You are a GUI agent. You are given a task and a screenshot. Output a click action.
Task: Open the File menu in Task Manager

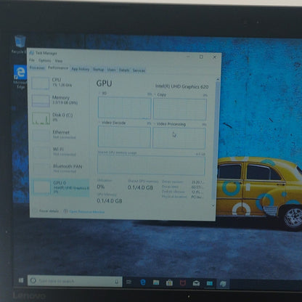coord(32,60)
